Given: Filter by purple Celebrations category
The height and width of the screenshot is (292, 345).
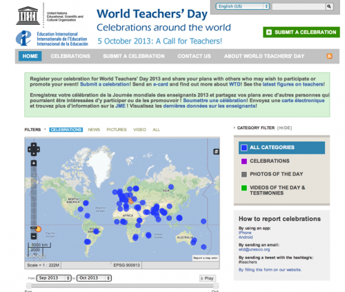Looking at the screenshot, I should click(265, 161).
